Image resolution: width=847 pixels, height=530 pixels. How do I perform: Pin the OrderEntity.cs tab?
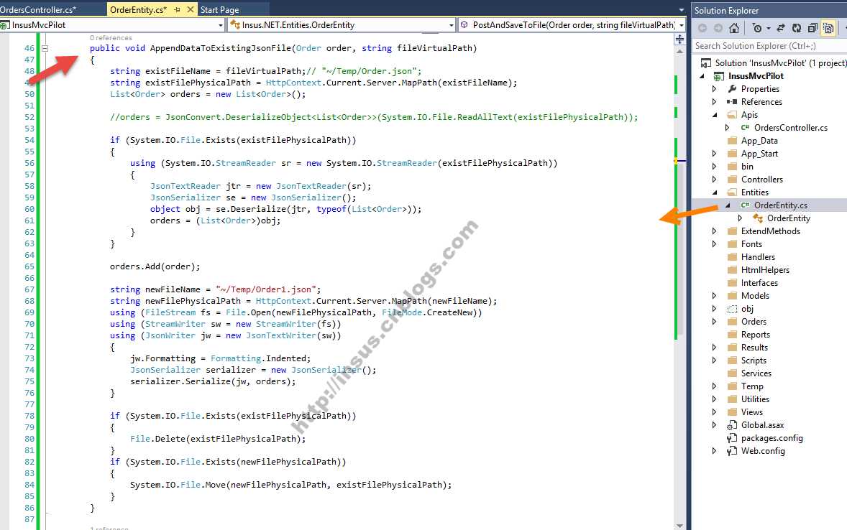click(x=177, y=10)
